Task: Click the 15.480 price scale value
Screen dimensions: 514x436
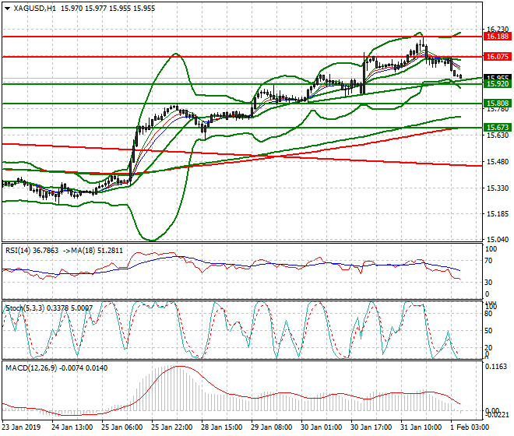Action: [x=498, y=162]
